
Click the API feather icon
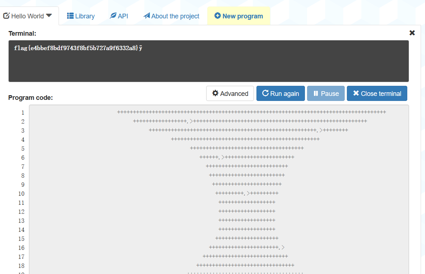click(x=113, y=16)
